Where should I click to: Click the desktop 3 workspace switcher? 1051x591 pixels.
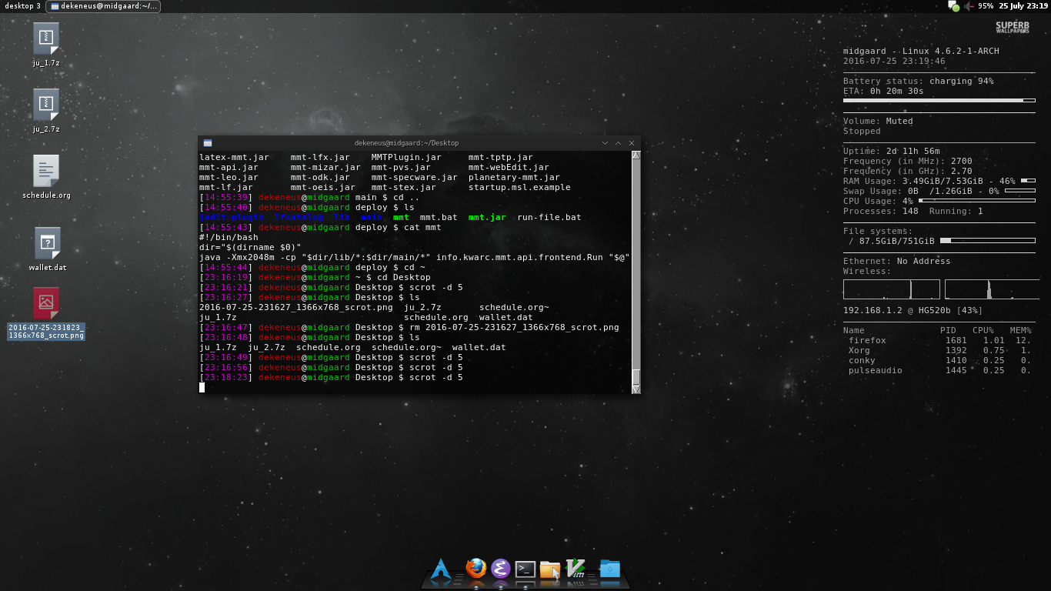point(22,5)
